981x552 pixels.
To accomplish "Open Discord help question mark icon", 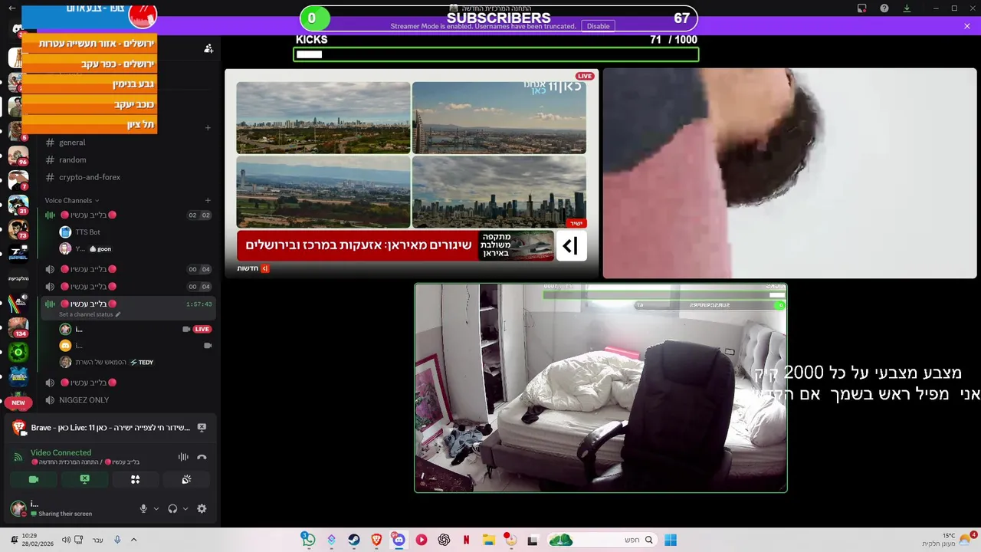I will tap(884, 8).
